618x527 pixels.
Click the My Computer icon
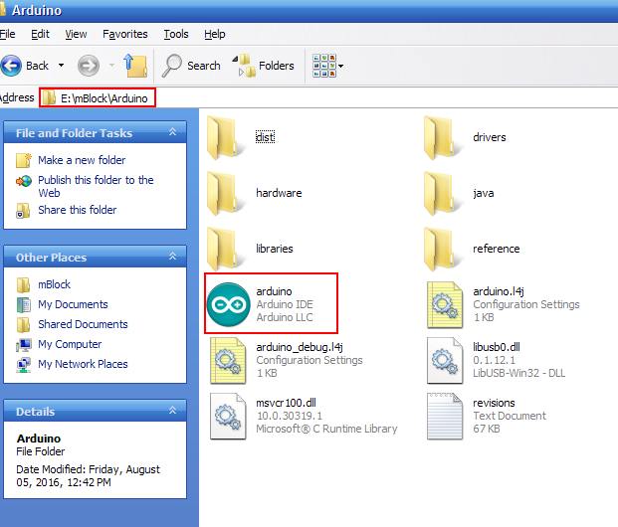coord(24,345)
